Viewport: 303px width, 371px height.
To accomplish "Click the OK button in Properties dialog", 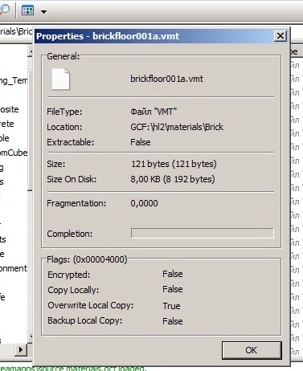I will (252, 350).
